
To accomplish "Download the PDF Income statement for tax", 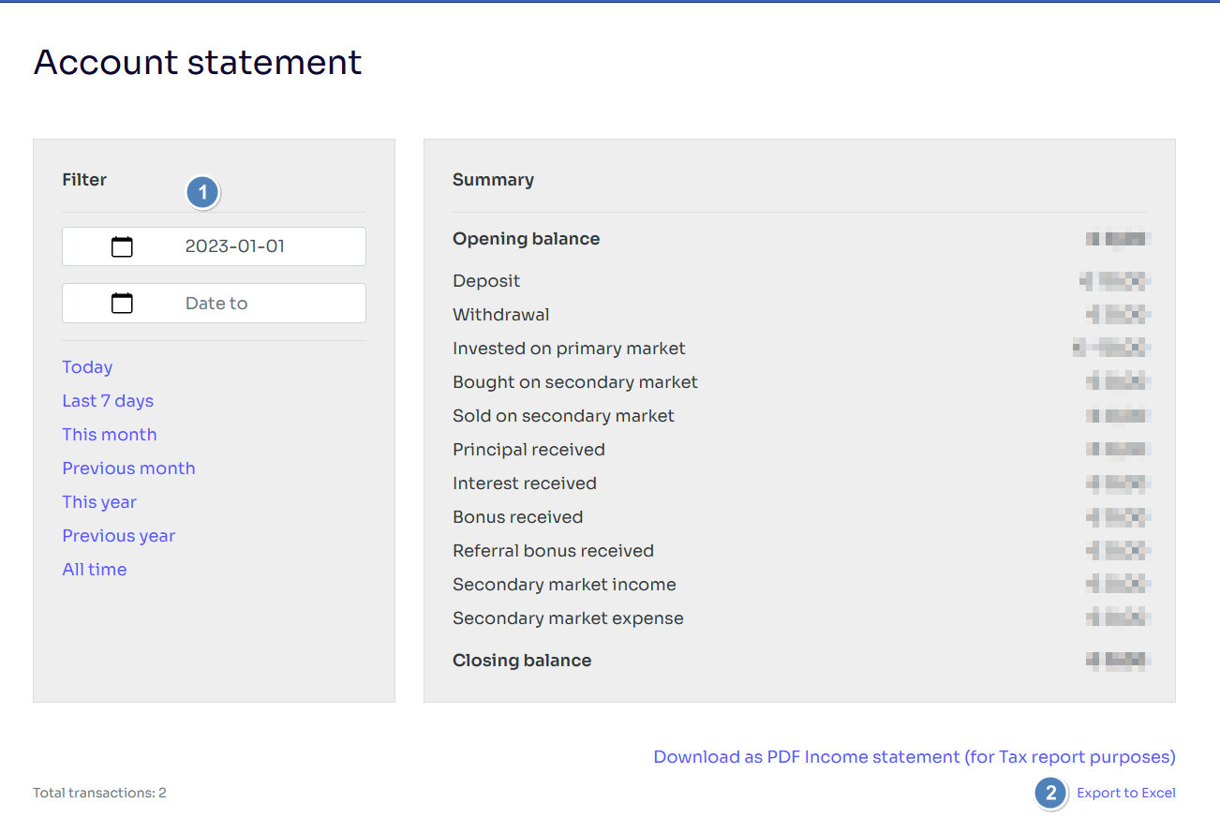I will pos(915,757).
